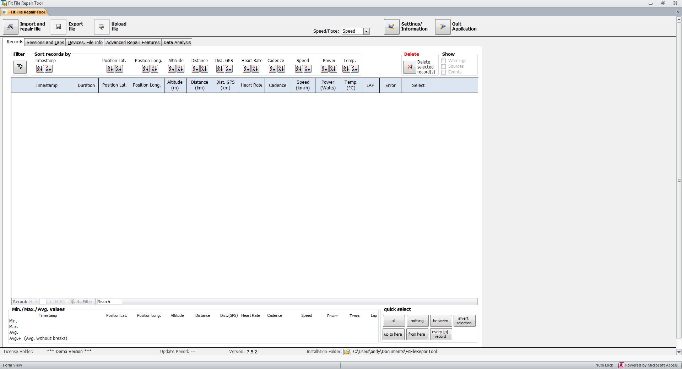Click quick select 'nothing' button
This screenshot has width=682, height=369.
click(x=417, y=321)
